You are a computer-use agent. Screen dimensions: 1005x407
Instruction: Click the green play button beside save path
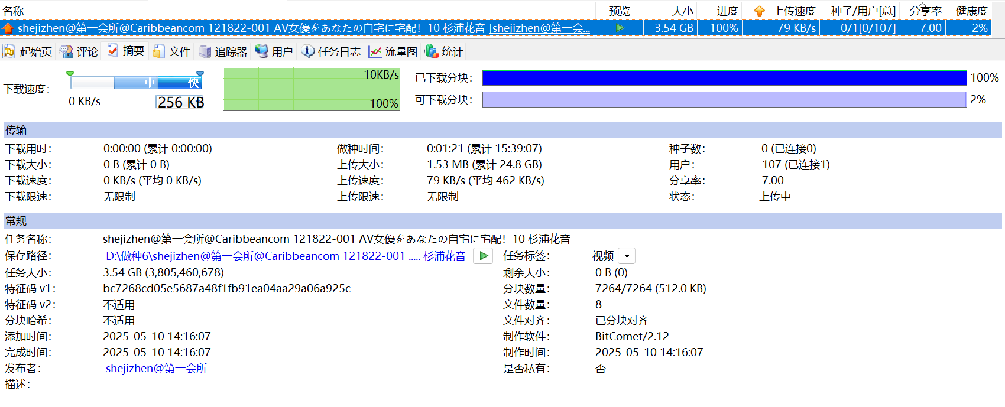point(484,256)
